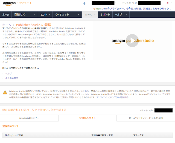175x143 pixels.
Task: Click the notification bell icon
Action: click(x=84, y=3)
